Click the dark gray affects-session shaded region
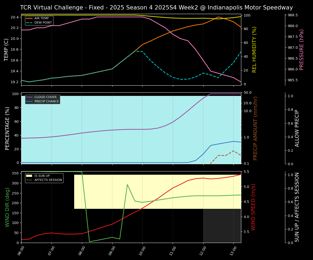The width and height of the screenshot is (313, 260). point(222,226)
